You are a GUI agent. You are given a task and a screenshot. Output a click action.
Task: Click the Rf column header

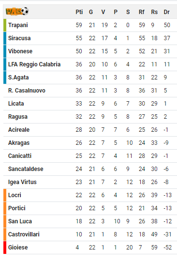coord(141,12)
